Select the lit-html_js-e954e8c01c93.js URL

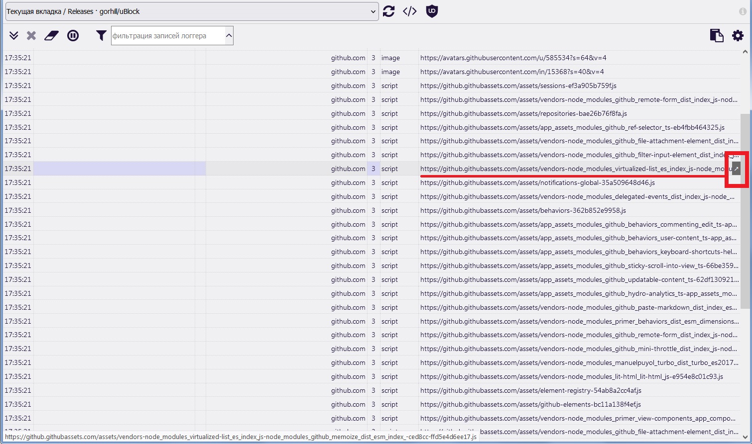pos(572,376)
